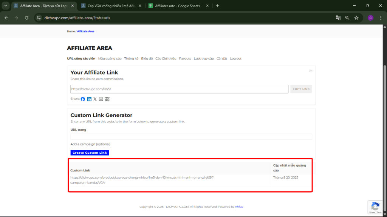Share the affiliate link via X

click(95, 99)
